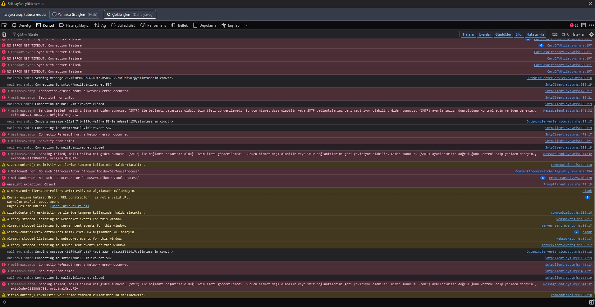Switch to the Denetçi tab

point(22,25)
